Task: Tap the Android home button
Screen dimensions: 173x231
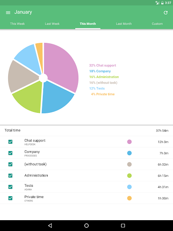Action: tap(86, 226)
